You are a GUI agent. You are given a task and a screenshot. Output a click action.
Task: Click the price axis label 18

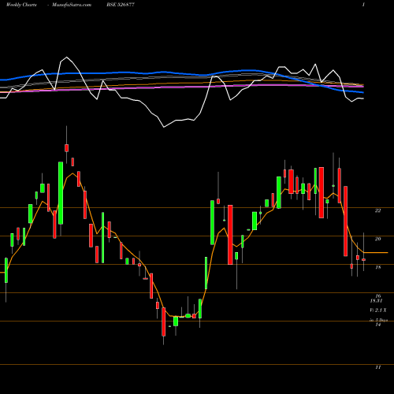pyautogui.click(x=377, y=267)
